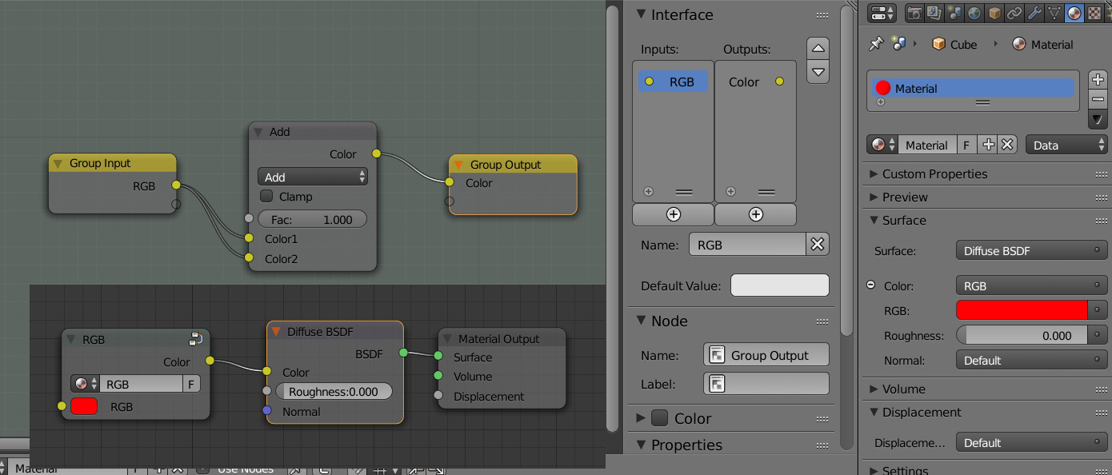Click the Default Value color field

[780, 285]
